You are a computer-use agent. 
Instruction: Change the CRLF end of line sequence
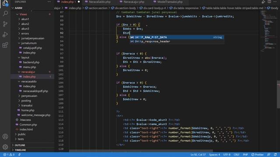coord(236,155)
